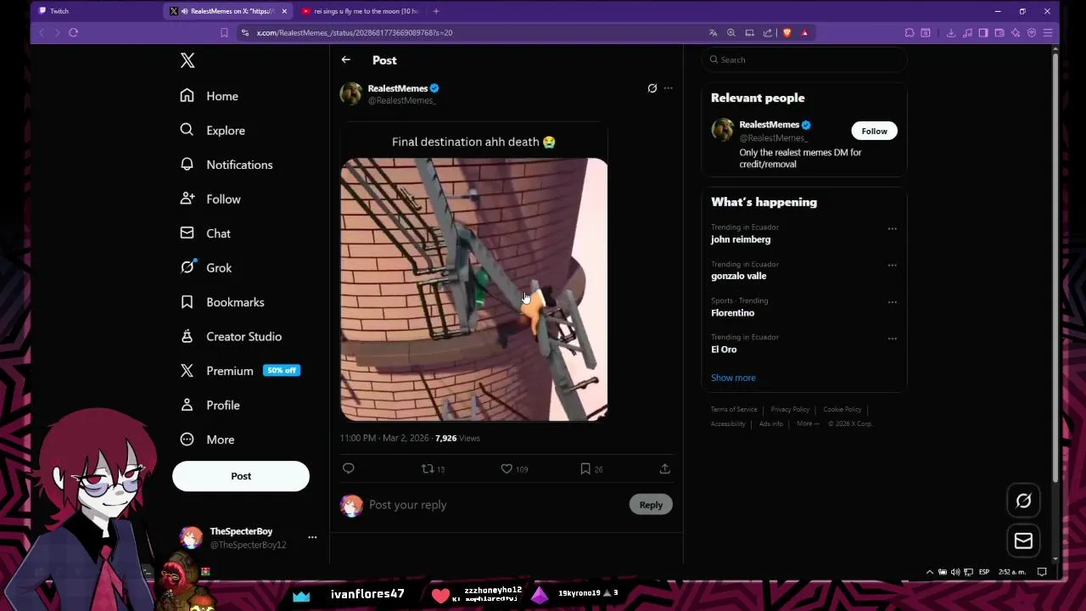Image resolution: width=1086 pixels, height=611 pixels.
Task: Click the reply comment icon
Action: (x=348, y=468)
